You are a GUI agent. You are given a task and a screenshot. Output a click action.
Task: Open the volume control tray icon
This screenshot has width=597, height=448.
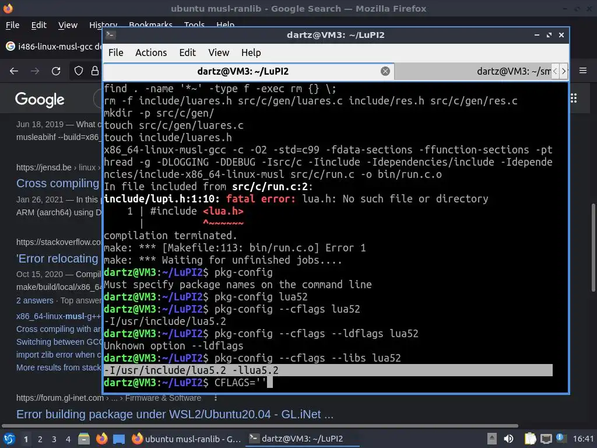tap(508, 439)
